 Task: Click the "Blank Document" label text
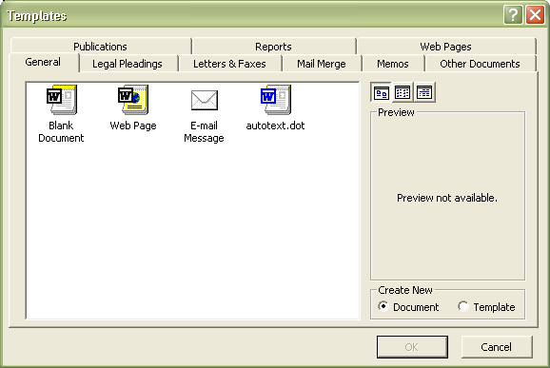pos(61,132)
